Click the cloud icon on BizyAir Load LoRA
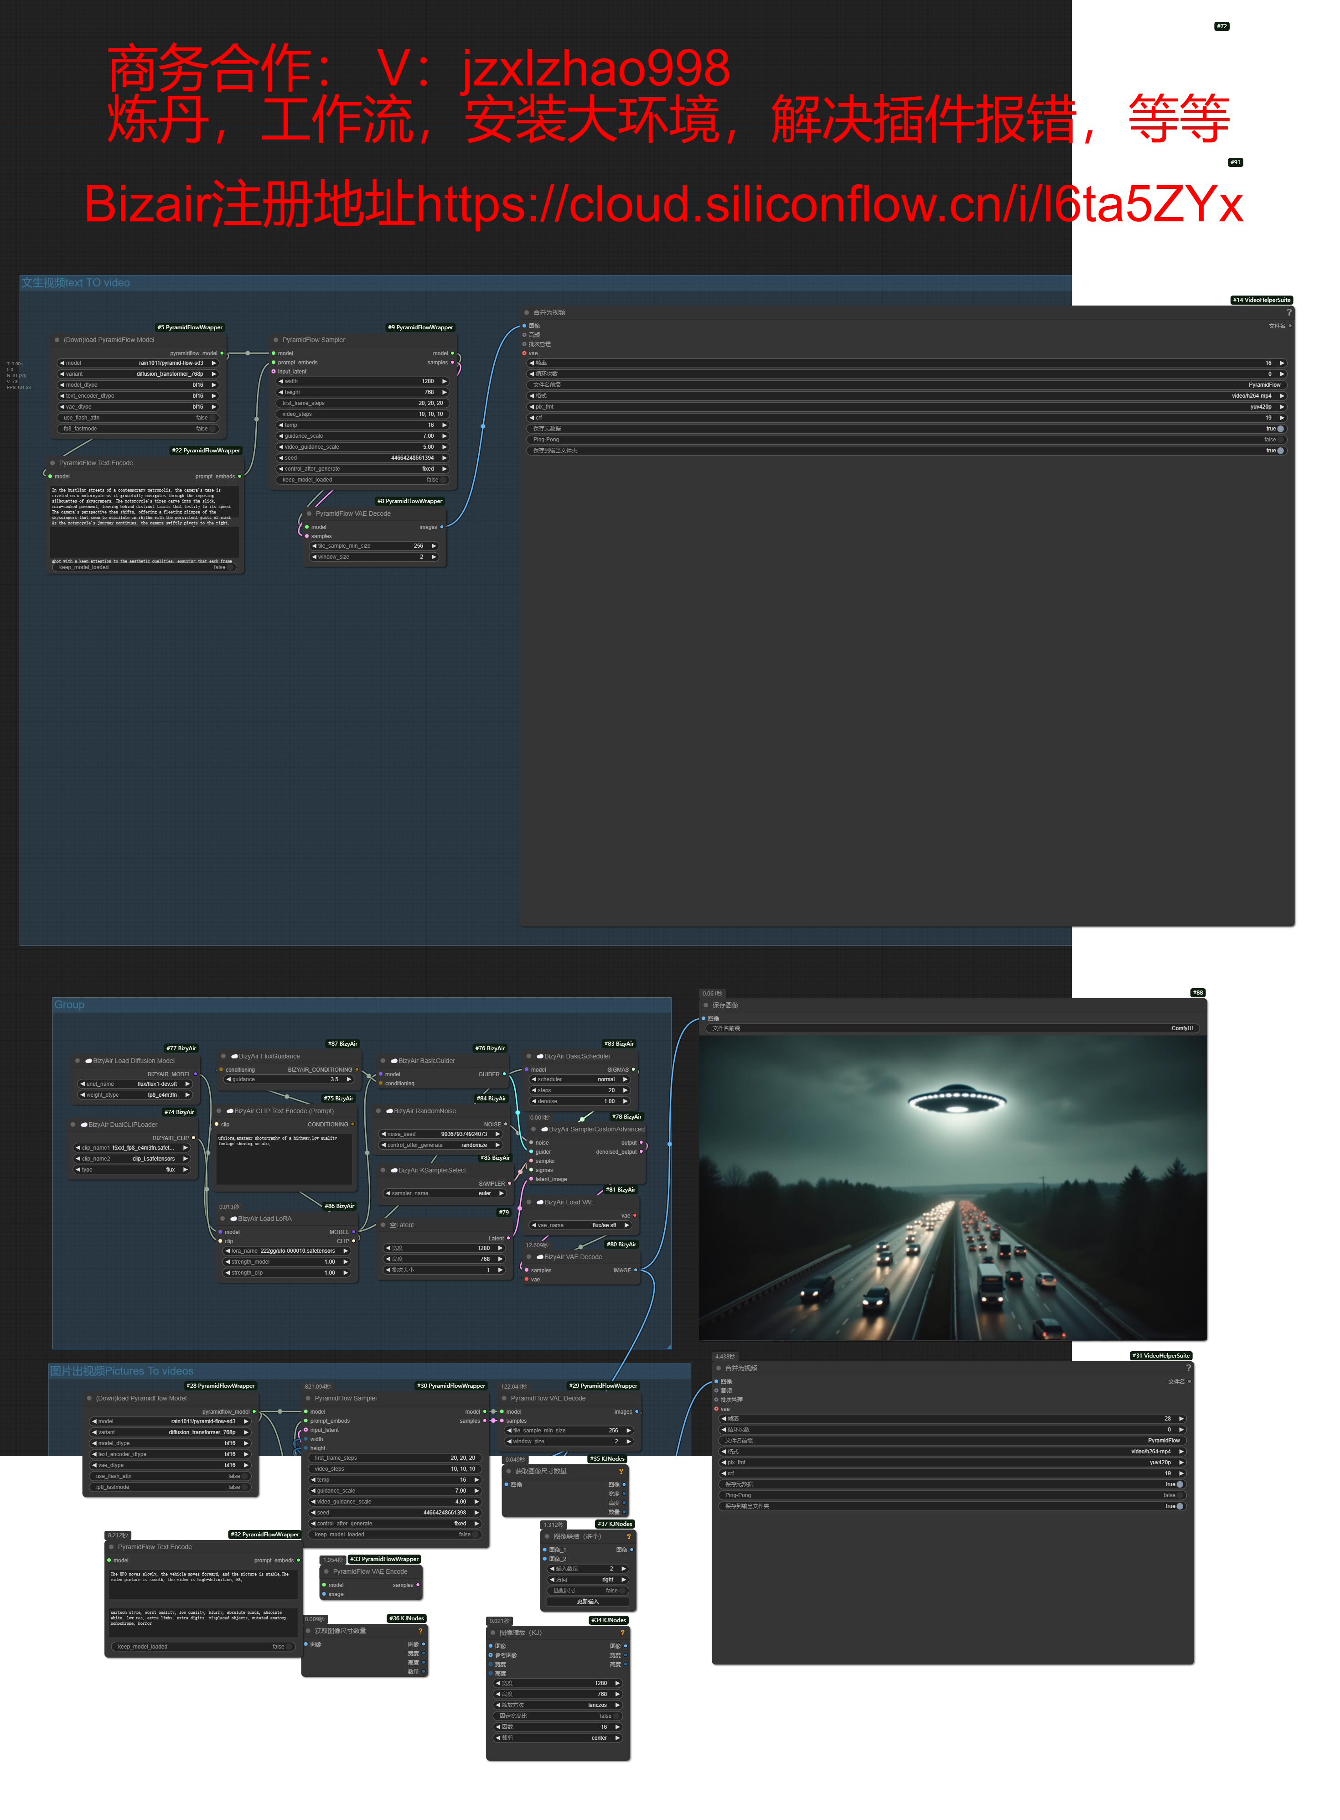The image size is (1340, 1820). coord(233,1219)
